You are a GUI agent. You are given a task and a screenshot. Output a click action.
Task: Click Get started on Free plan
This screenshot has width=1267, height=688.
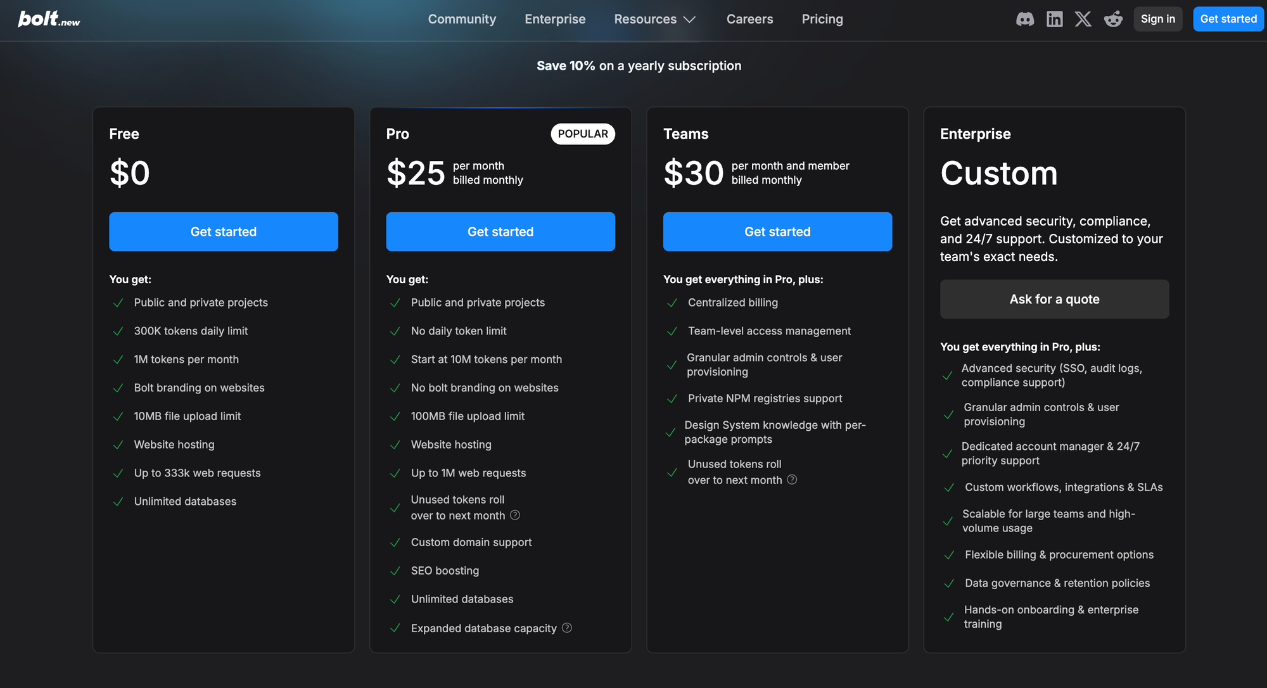click(x=223, y=232)
